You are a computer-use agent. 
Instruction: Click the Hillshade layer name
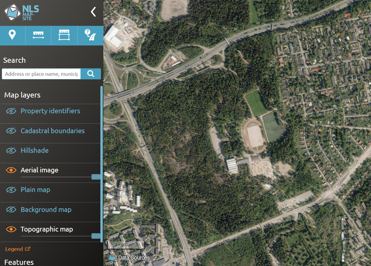[x=34, y=150]
